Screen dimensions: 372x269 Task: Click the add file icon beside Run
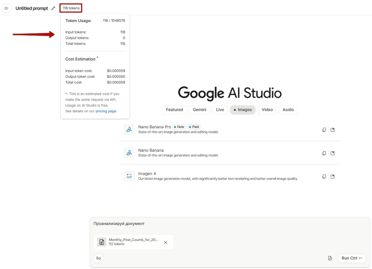pyautogui.click(x=330, y=258)
